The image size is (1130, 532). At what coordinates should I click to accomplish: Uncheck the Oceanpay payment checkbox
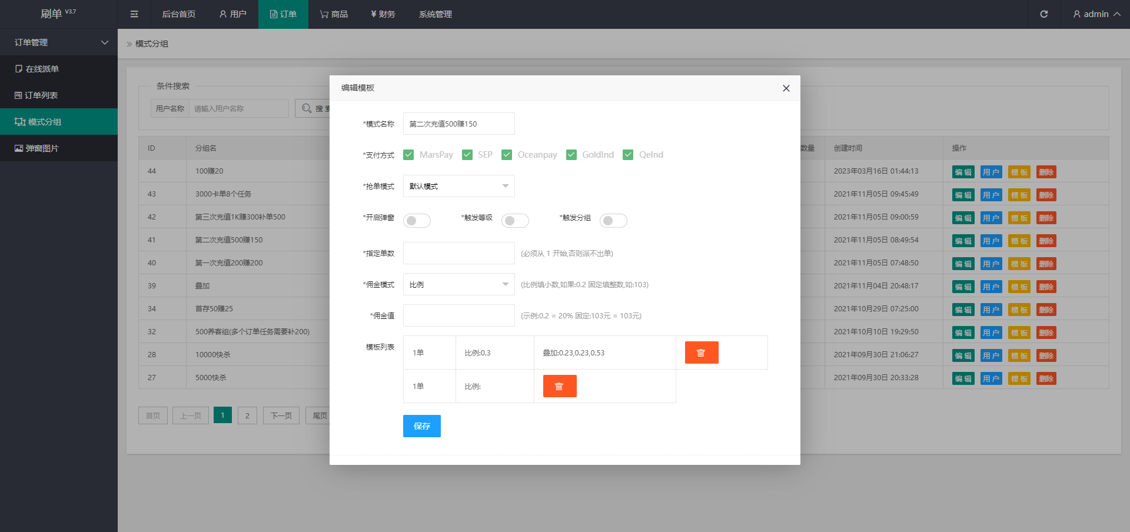click(x=507, y=155)
